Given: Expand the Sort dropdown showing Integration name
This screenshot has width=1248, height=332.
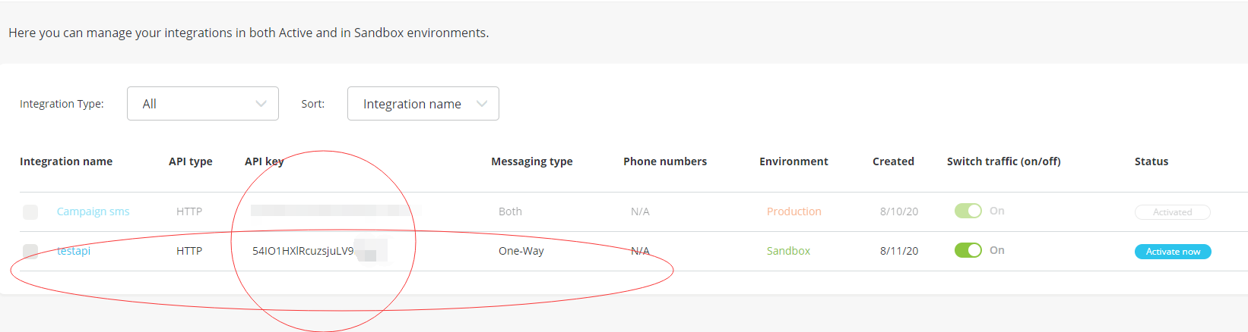Looking at the screenshot, I should tap(423, 104).
